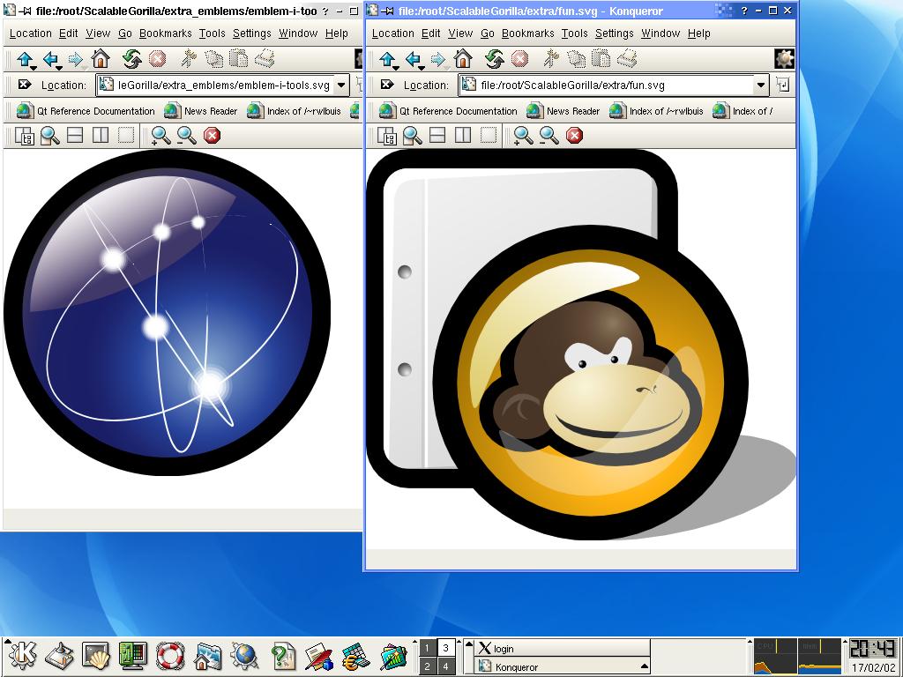903x677 pixels.
Task: Click the Paste icon in the fun.svg window
Action: pyautogui.click(x=601, y=59)
